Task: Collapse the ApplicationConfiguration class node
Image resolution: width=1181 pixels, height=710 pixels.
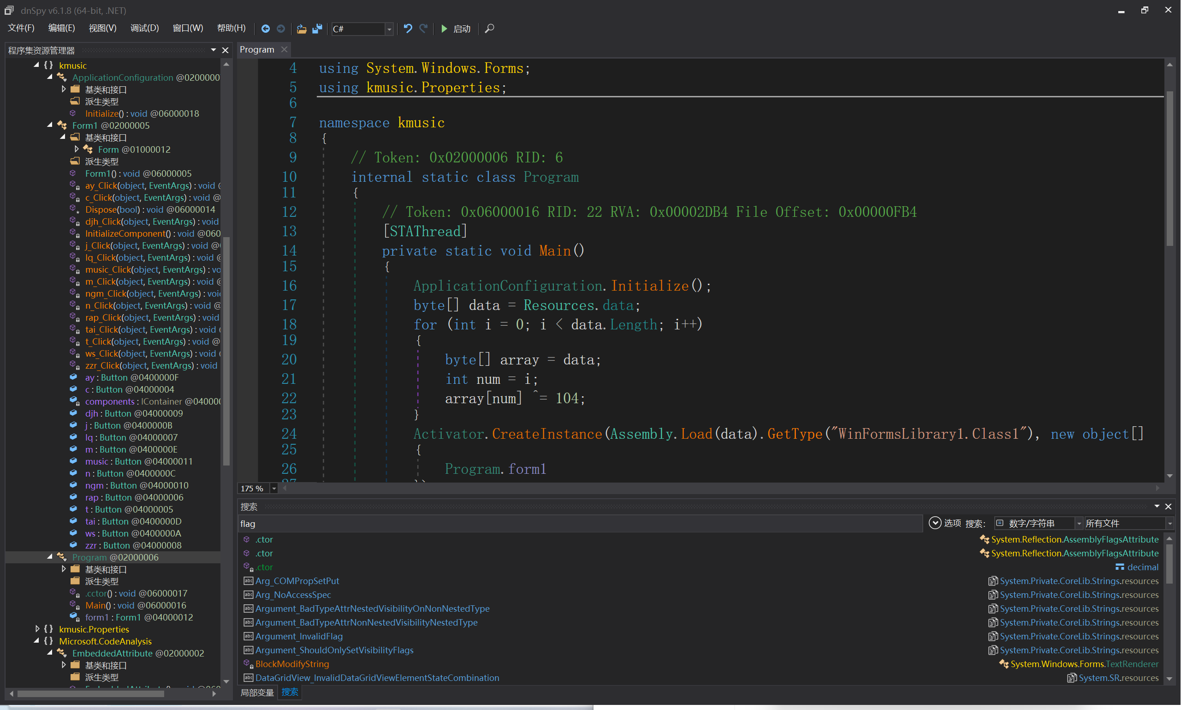Action: (50, 77)
